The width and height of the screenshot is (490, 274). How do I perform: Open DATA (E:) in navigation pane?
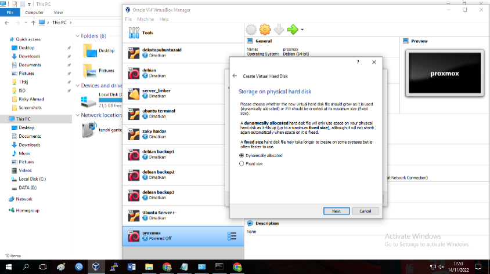pos(27,188)
